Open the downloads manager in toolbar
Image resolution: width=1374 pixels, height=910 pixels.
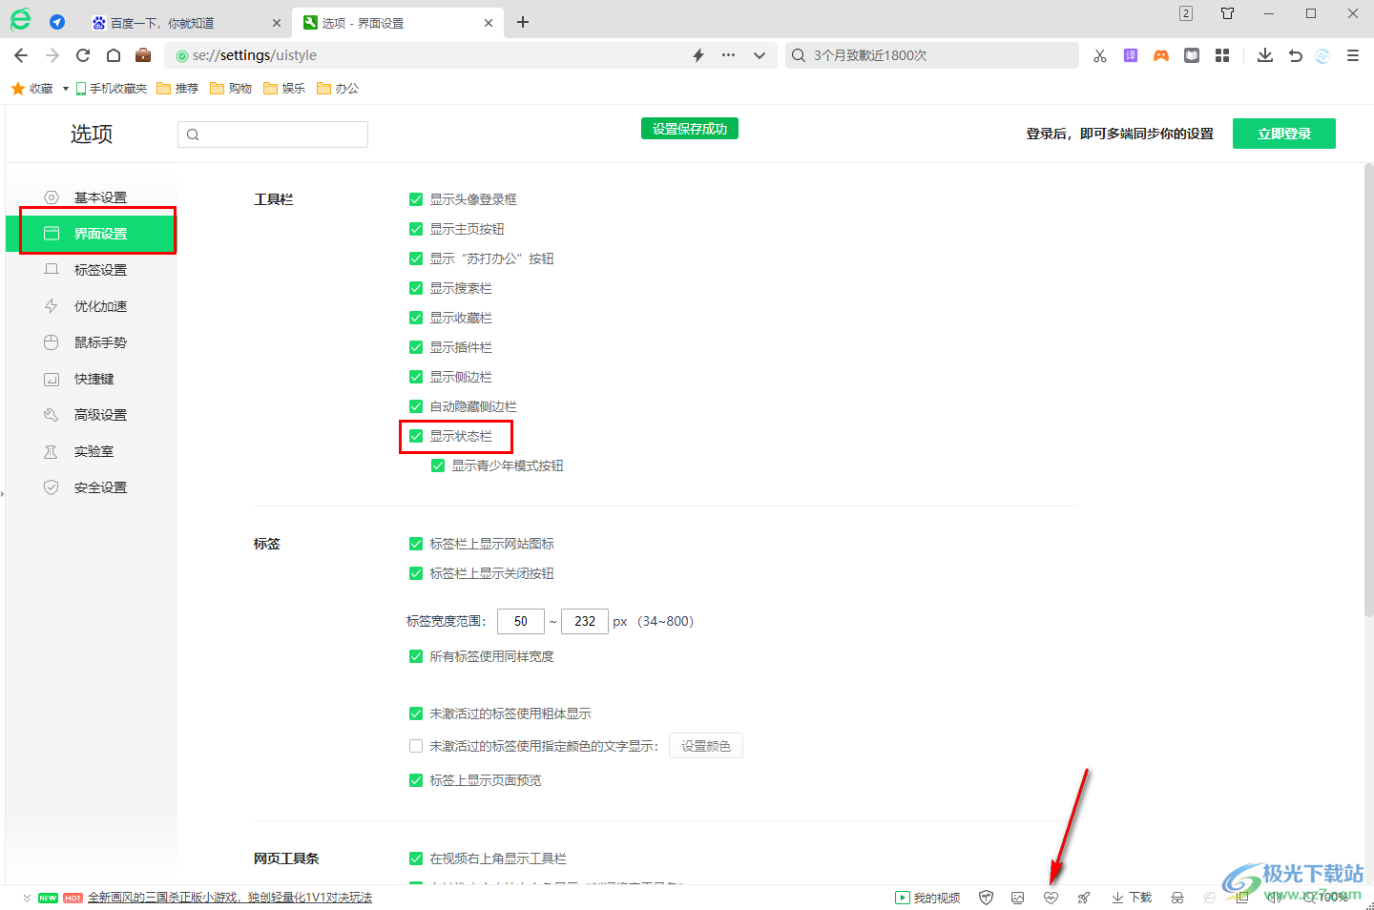1265,55
